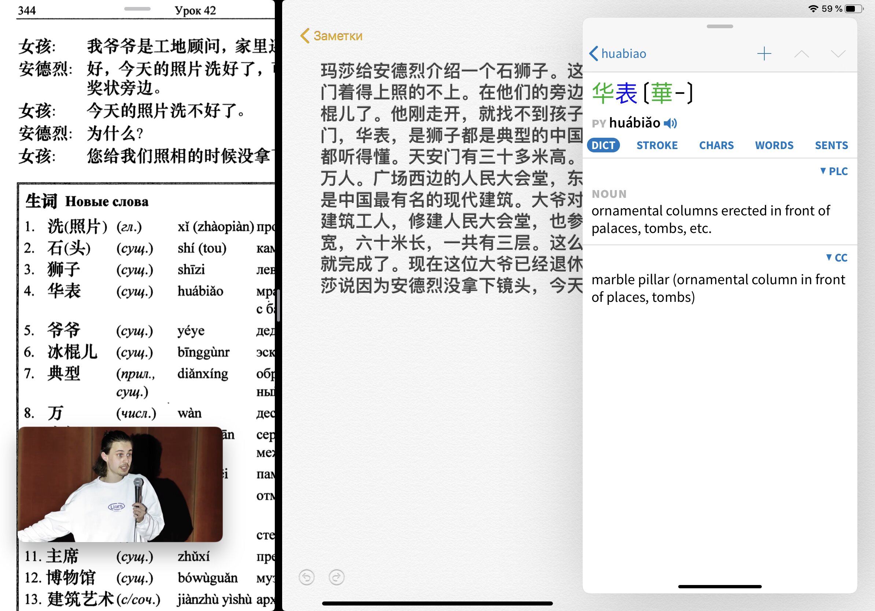
Task: Switch to the WORDS tab
Action: [774, 145]
